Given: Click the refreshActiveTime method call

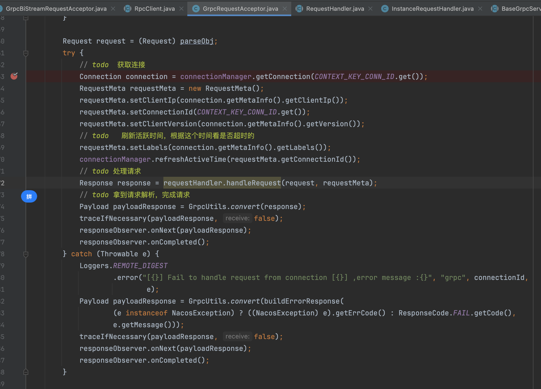Looking at the screenshot, I should pos(191,159).
